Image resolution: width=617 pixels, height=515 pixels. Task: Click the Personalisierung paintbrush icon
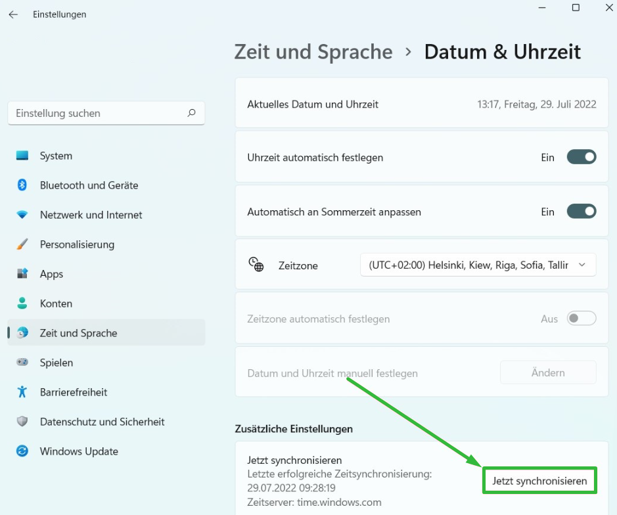coord(22,244)
